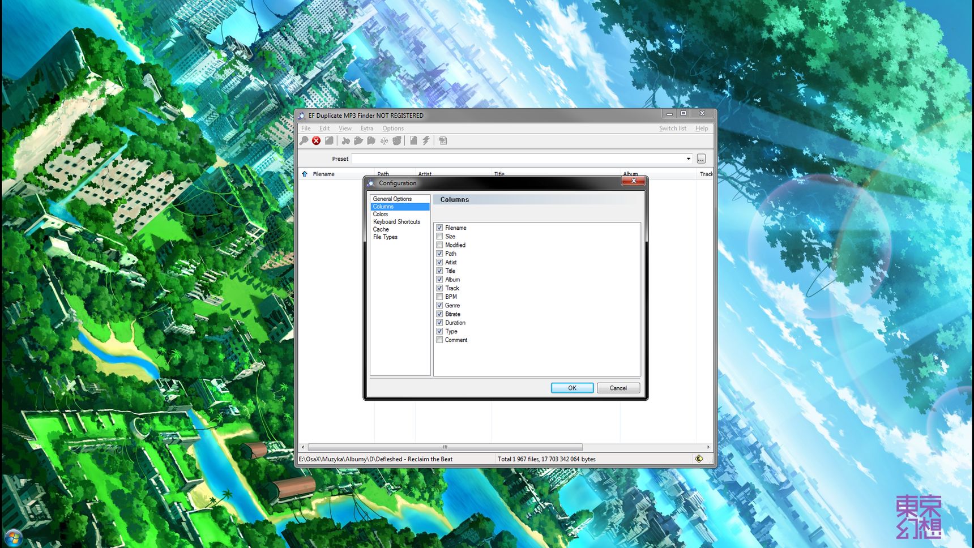This screenshot has width=974, height=548.
Task: Open the Edit menu
Action: point(324,129)
